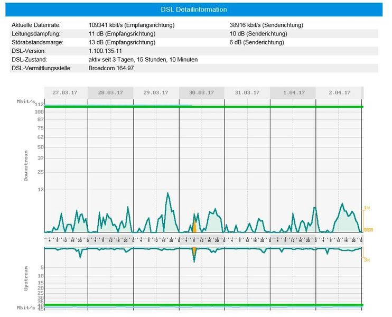Click the 109341 kbit/s receive rate value

tap(132, 25)
